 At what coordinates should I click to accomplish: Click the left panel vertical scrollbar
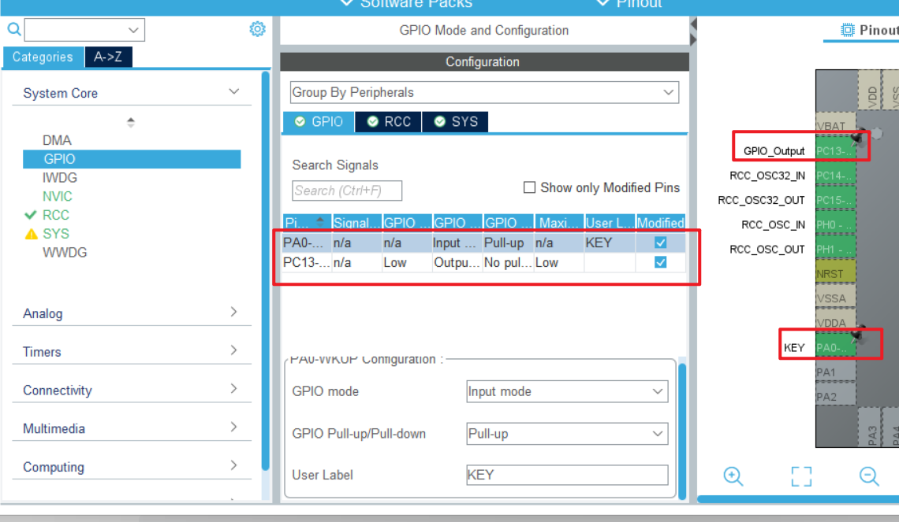click(x=266, y=271)
